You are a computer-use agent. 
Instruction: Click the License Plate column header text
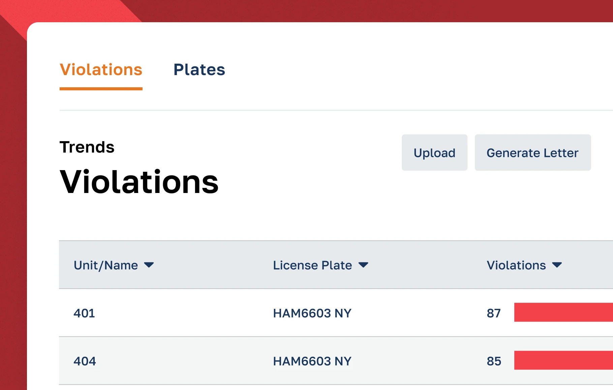coord(312,265)
